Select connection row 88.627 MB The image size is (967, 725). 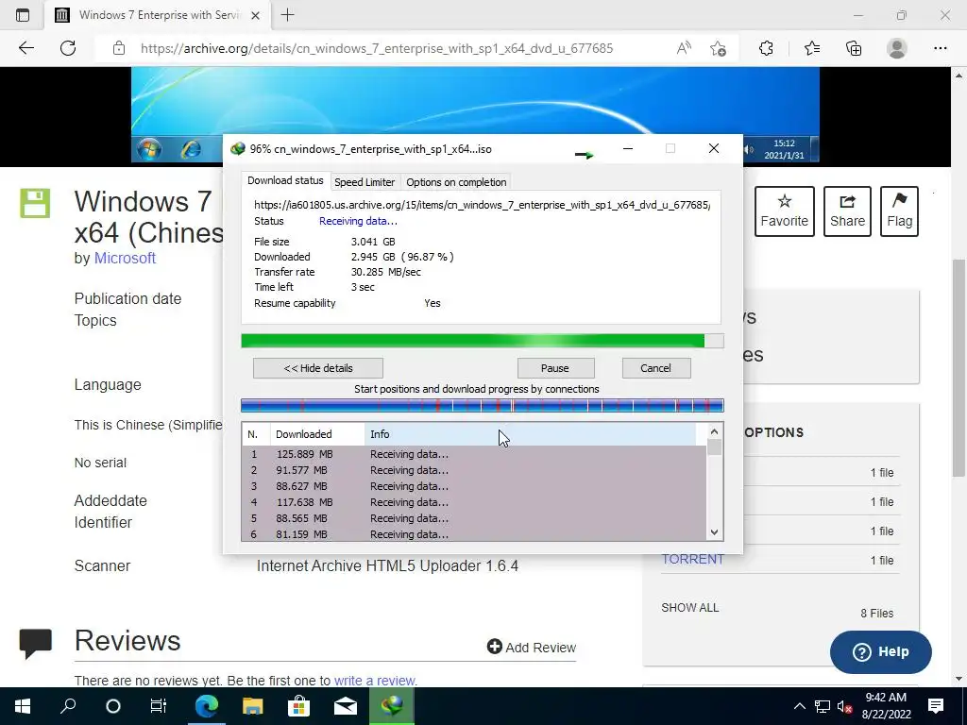pos(474,486)
